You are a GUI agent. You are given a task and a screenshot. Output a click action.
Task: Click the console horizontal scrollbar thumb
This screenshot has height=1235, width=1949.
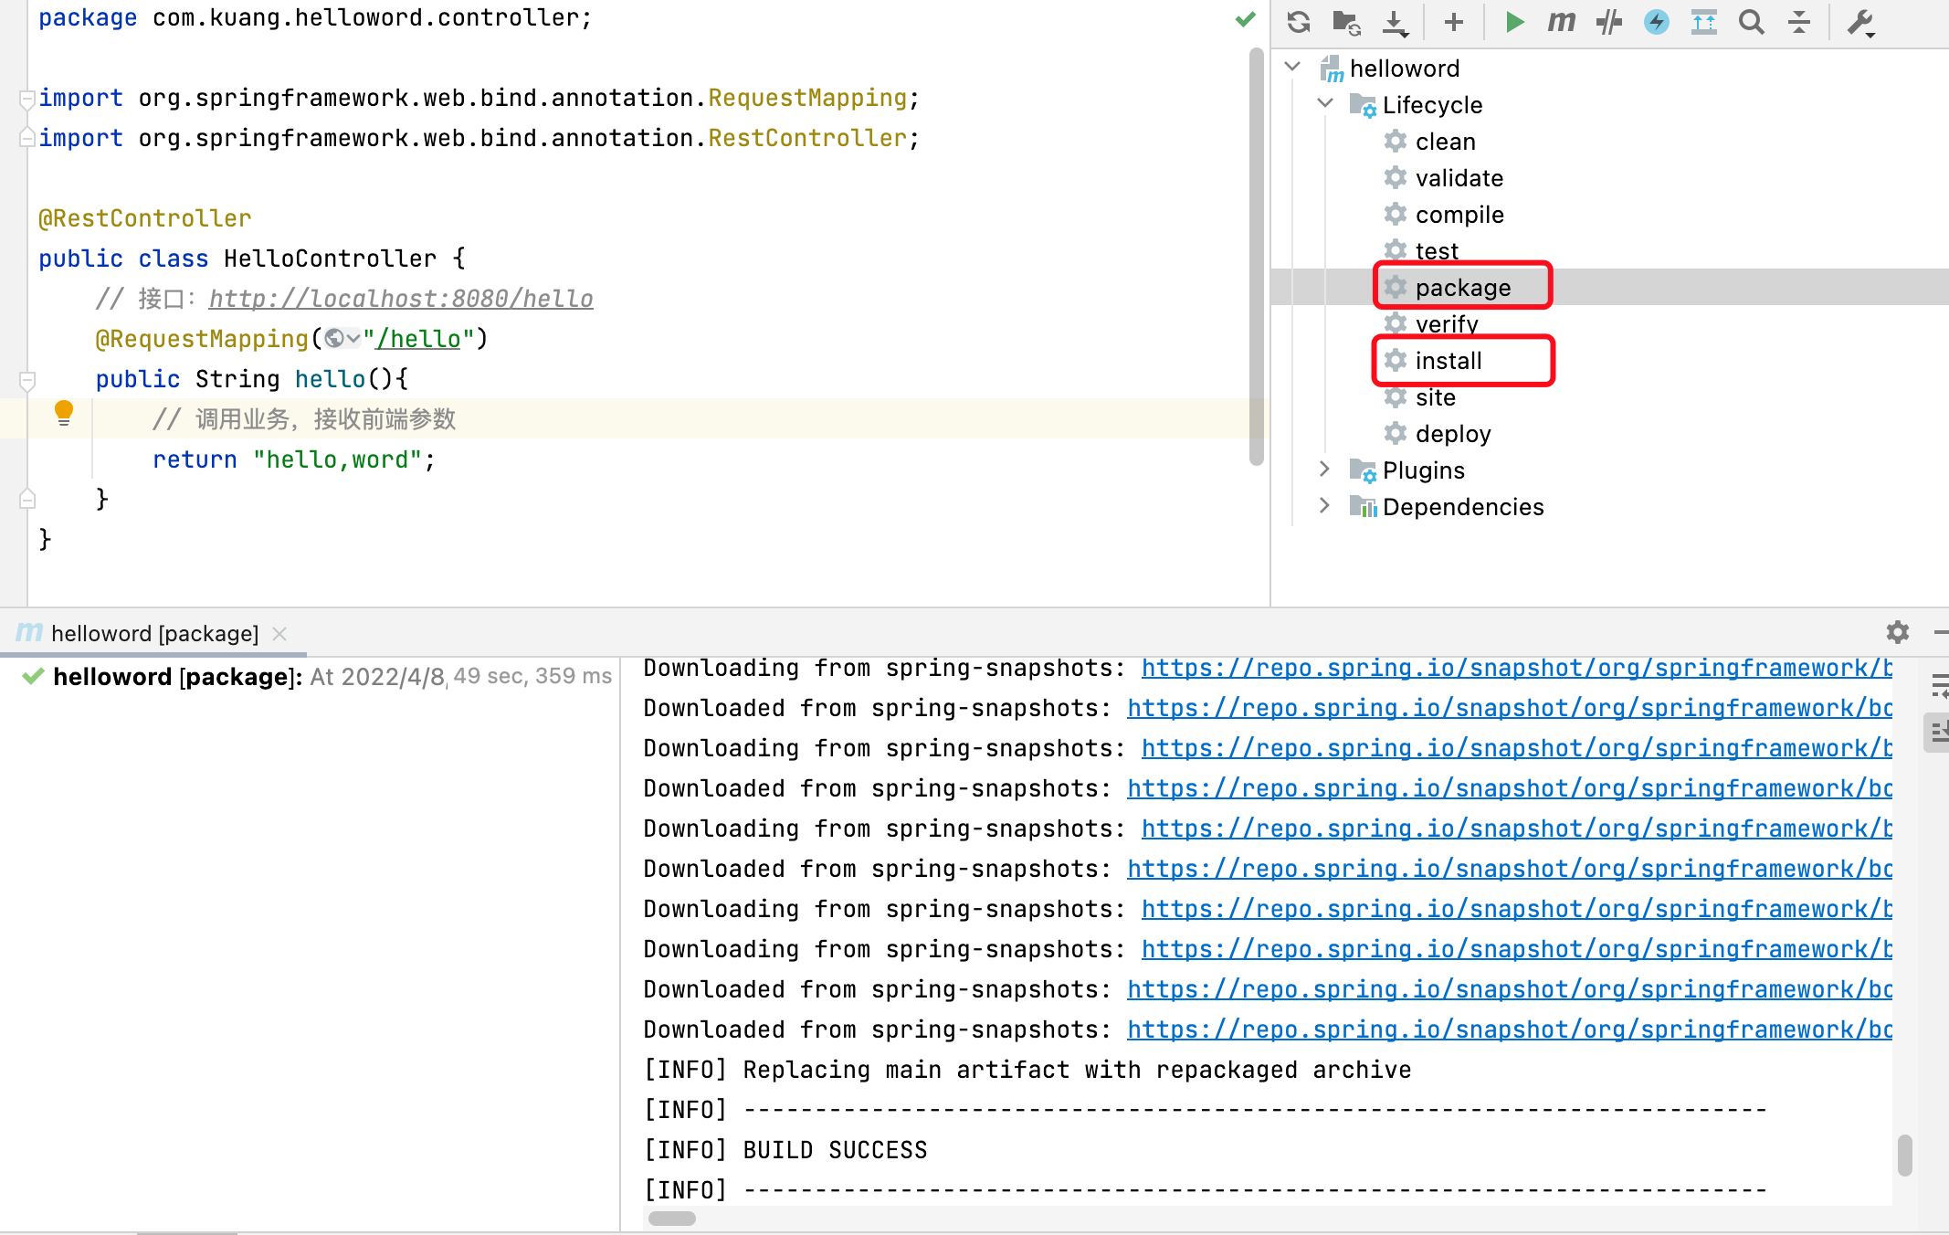pyautogui.click(x=671, y=1219)
